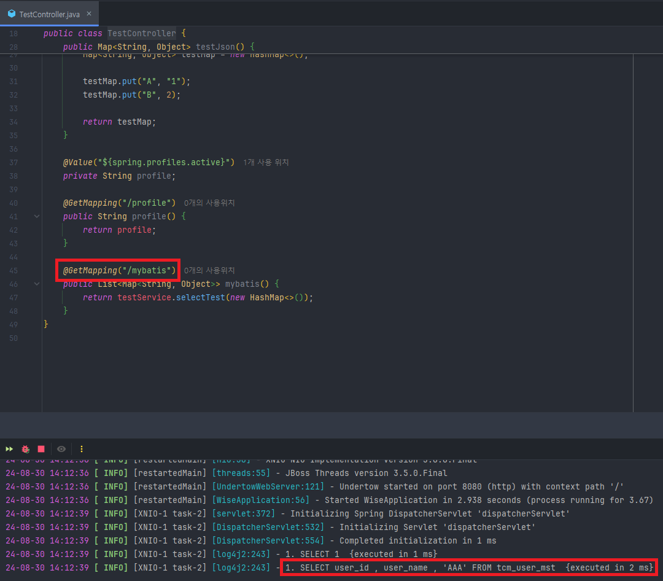Click the 'Undertow started on port 8080' log message
Viewport: 663px width, 581px height.
click(x=481, y=486)
